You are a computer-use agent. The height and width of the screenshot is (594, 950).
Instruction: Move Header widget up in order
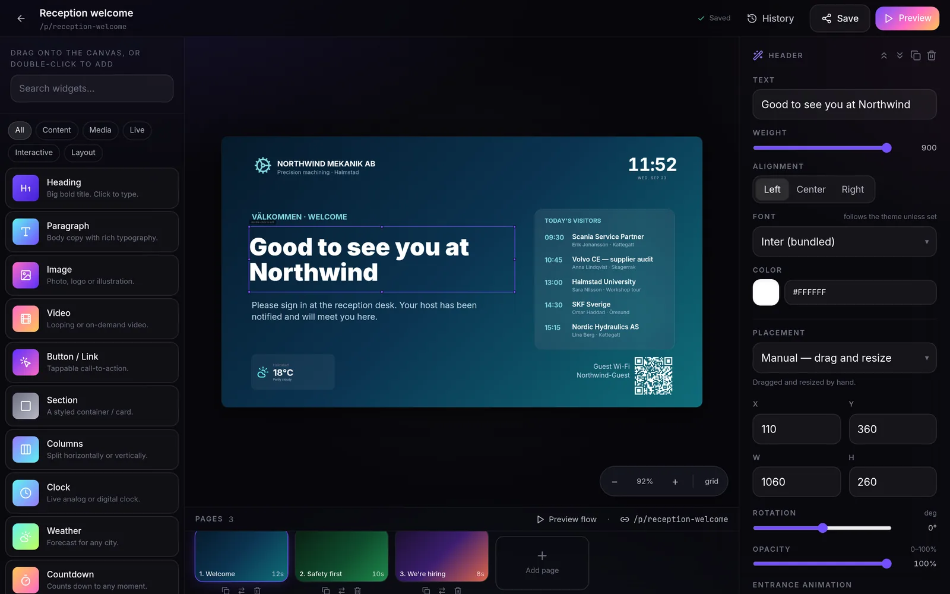point(883,55)
